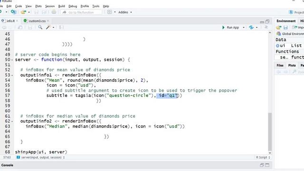Switch to the info.R tab
The height and width of the screenshot is (171, 304).
[10, 21]
